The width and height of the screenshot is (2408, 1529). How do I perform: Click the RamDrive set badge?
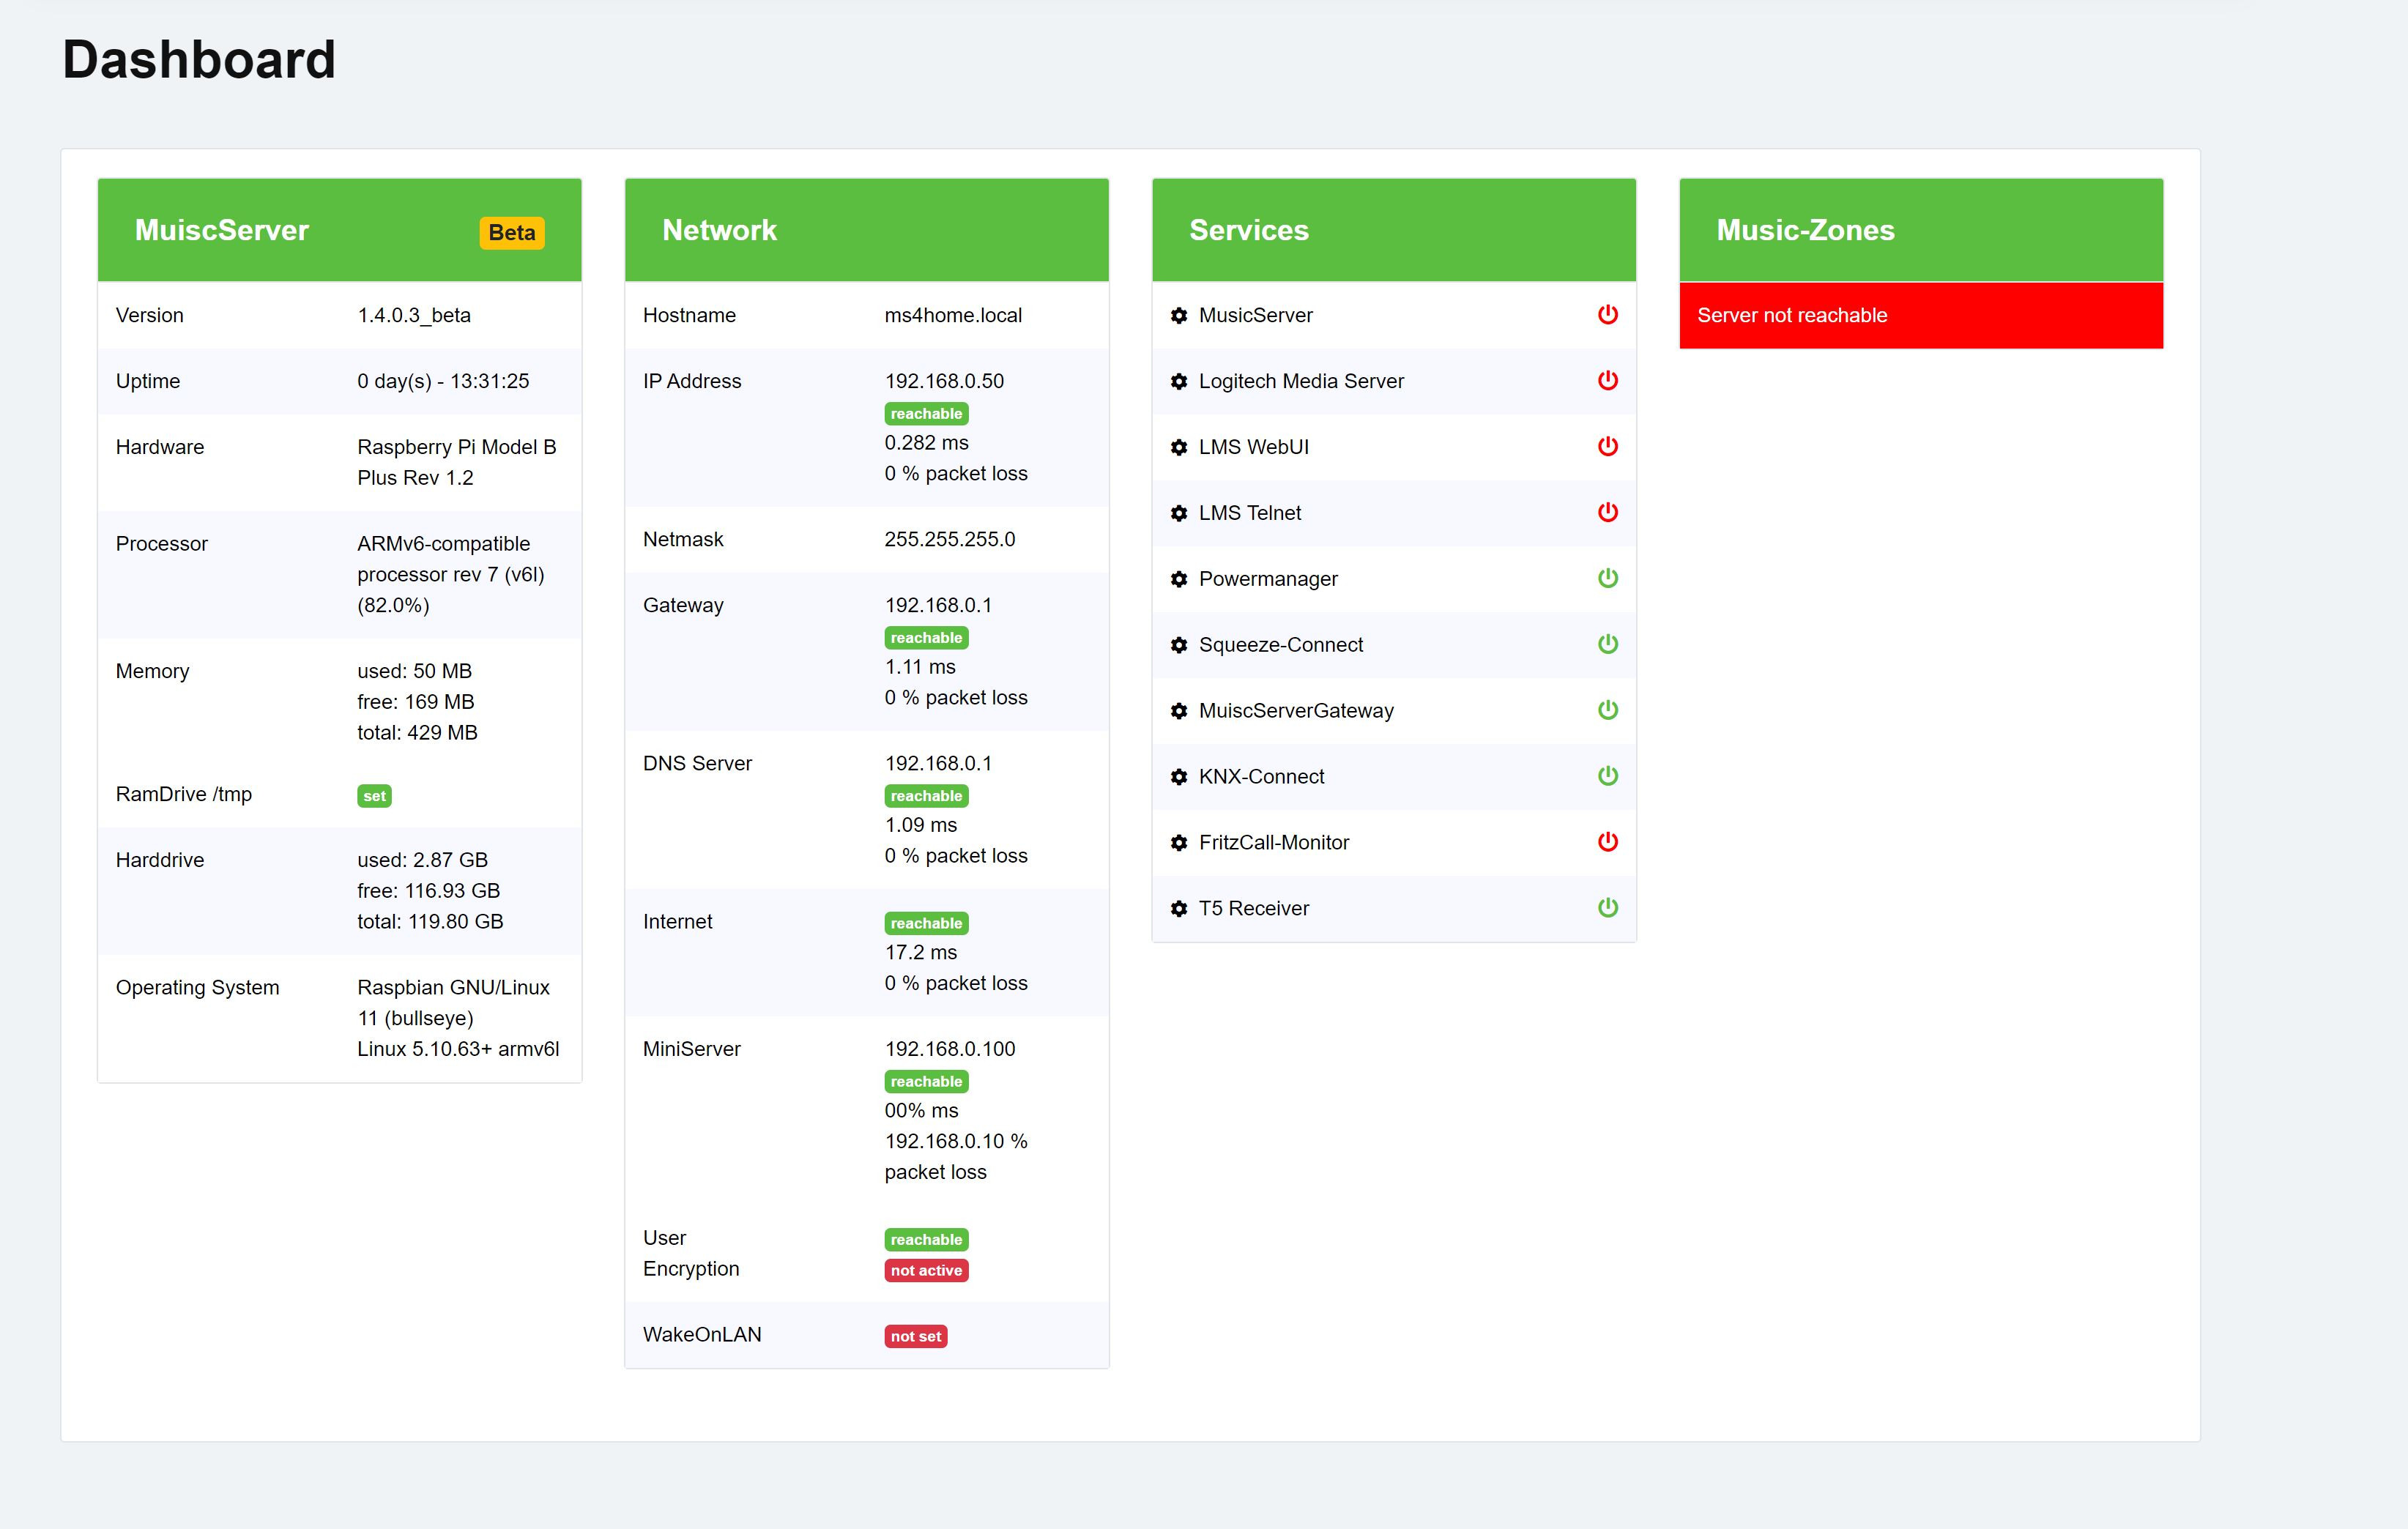point(374,797)
